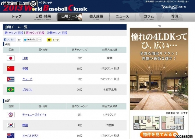Open the 写真 PHOTO tab
Viewport: 195px width, 139px height.
coord(175,17)
